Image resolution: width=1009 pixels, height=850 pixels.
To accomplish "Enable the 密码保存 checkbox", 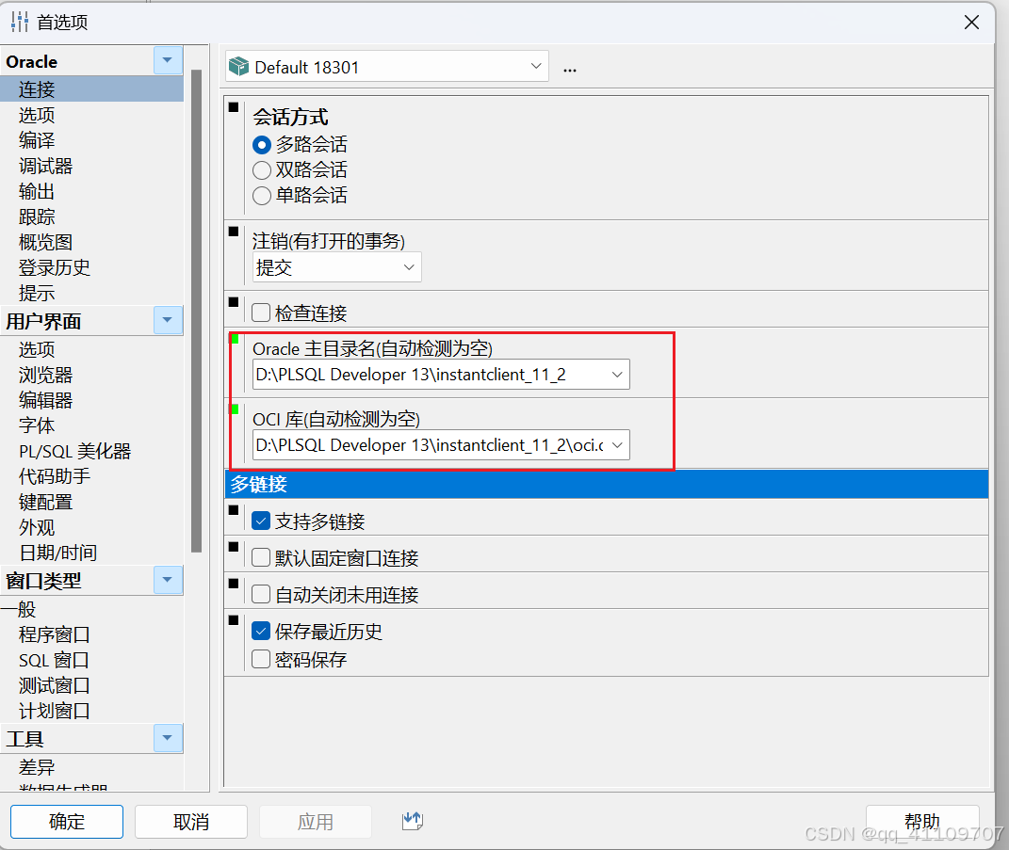I will (x=260, y=659).
